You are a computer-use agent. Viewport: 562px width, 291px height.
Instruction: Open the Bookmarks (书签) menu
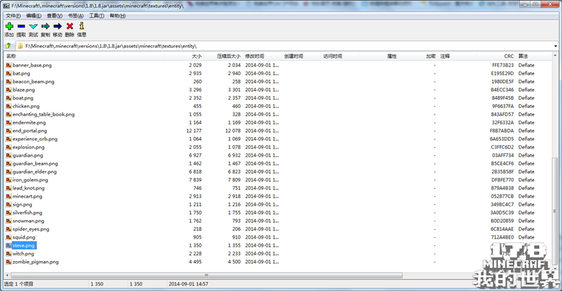76,16
